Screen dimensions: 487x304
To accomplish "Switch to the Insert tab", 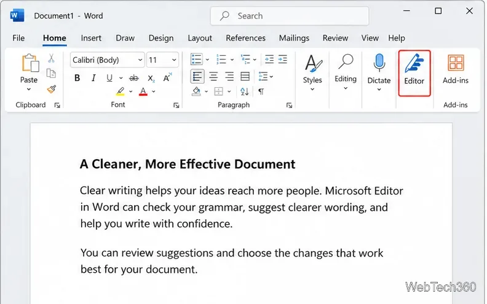I will point(91,38).
